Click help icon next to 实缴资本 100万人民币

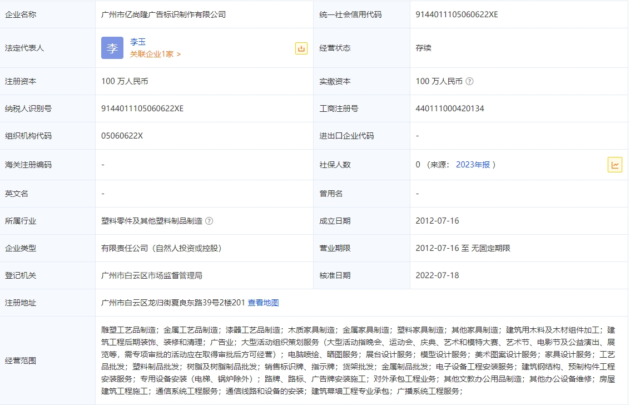[x=469, y=81]
